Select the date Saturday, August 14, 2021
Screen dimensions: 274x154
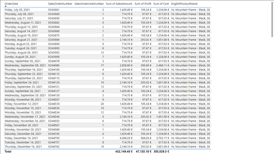coord(21,31)
